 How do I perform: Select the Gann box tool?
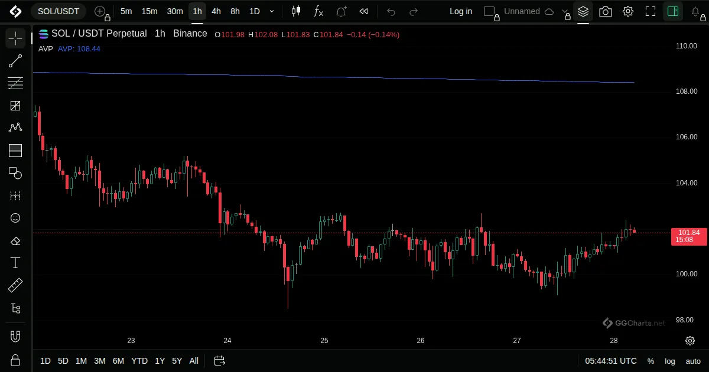pyautogui.click(x=15, y=106)
